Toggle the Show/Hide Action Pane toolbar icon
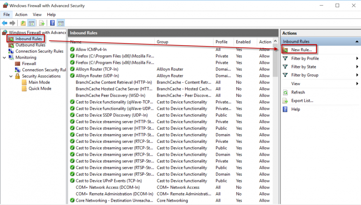Image resolution: width=361 pixels, height=205 pixels. [x=61, y=23]
